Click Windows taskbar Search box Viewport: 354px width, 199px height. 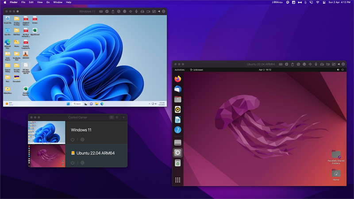click(77, 104)
